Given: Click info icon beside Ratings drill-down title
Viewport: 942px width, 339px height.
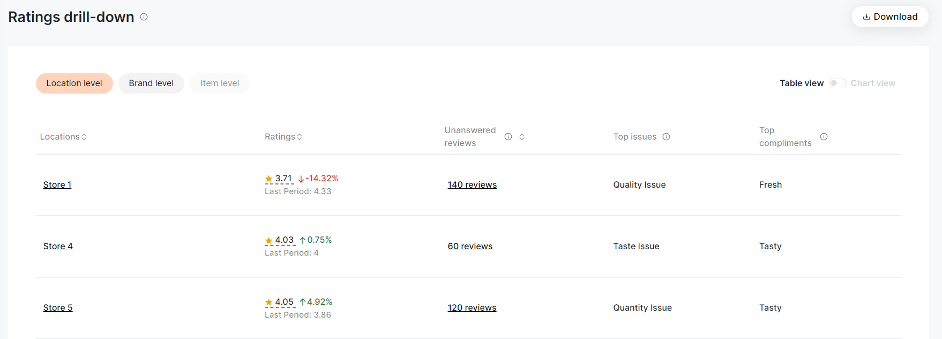Looking at the screenshot, I should coord(144,17).
